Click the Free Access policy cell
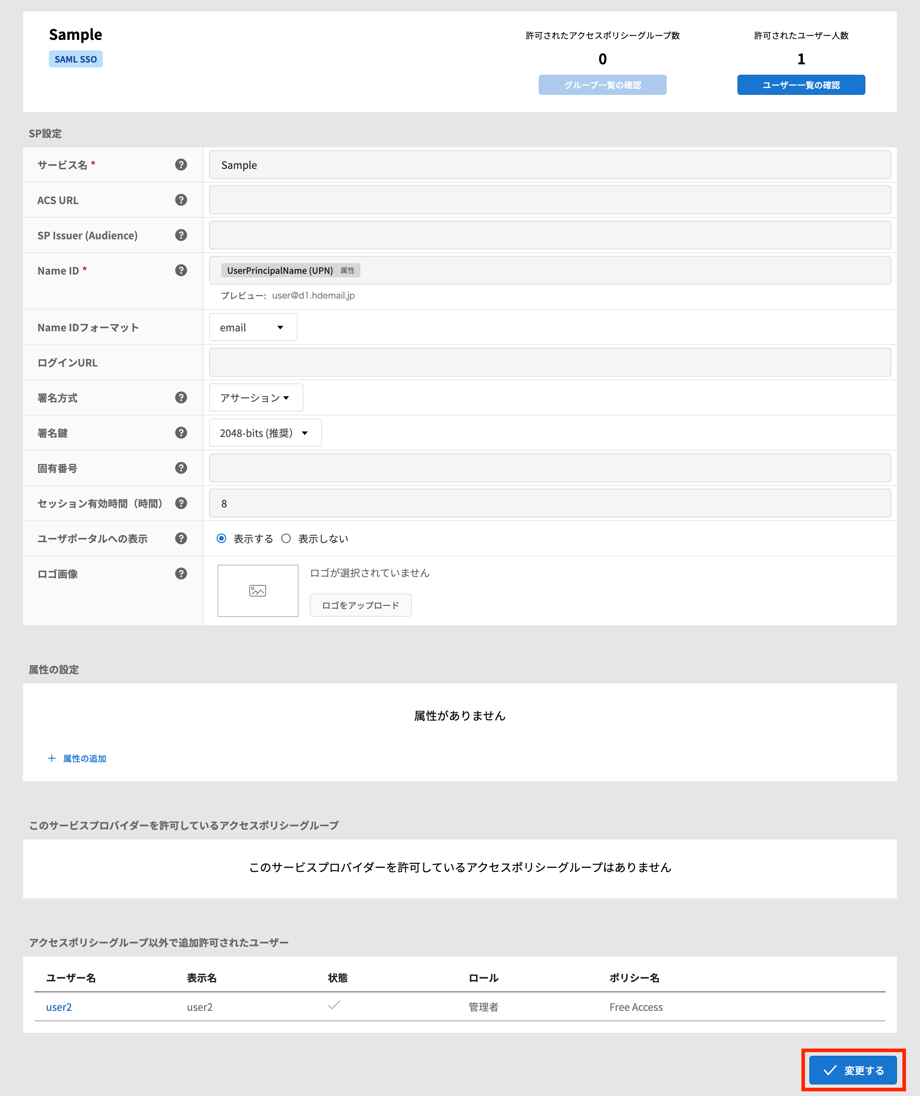 (x=636, y=1007)
